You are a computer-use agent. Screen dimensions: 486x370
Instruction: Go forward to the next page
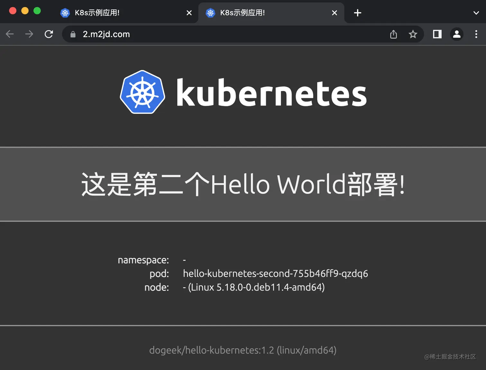point(29,34)
